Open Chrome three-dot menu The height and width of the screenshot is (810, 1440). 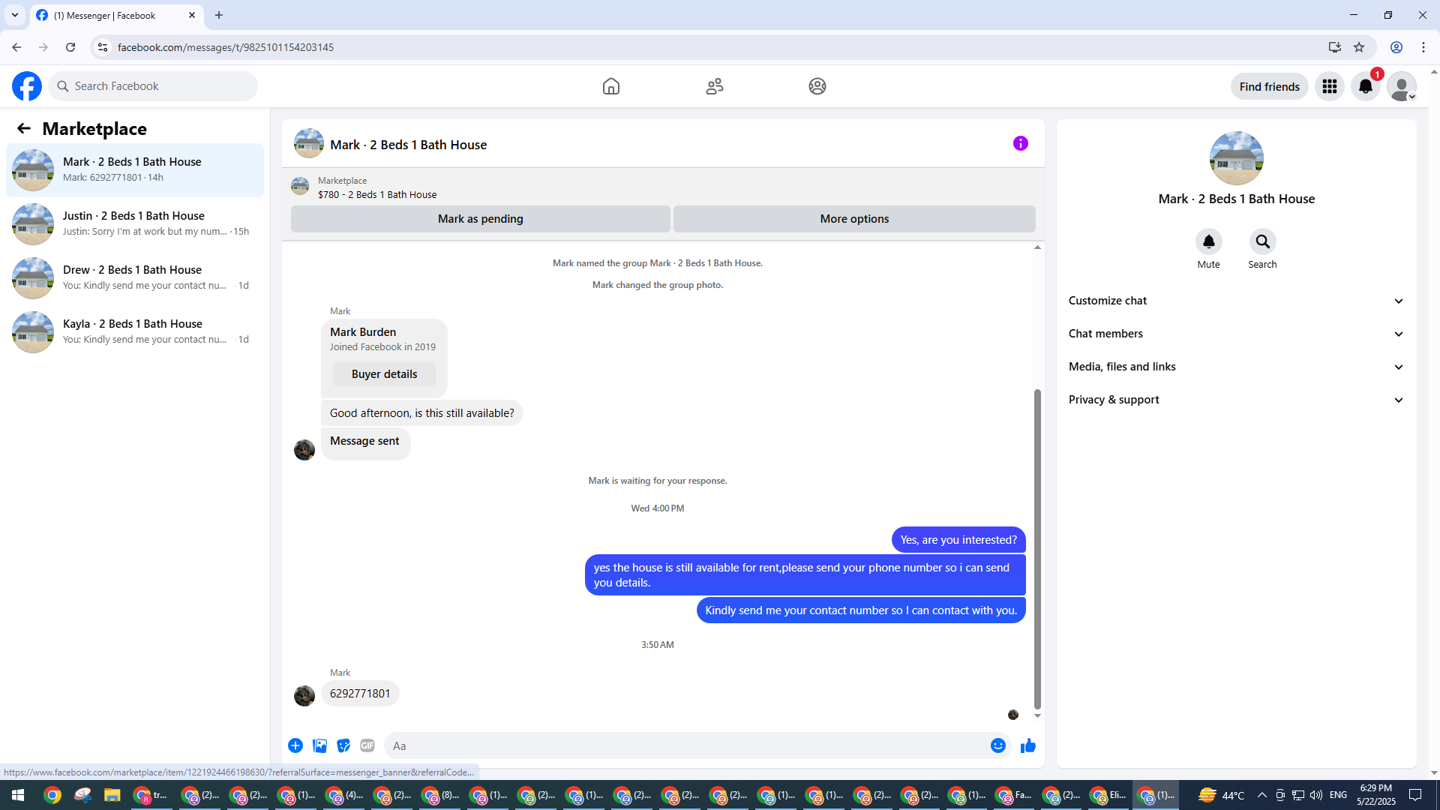point(1423,47)
